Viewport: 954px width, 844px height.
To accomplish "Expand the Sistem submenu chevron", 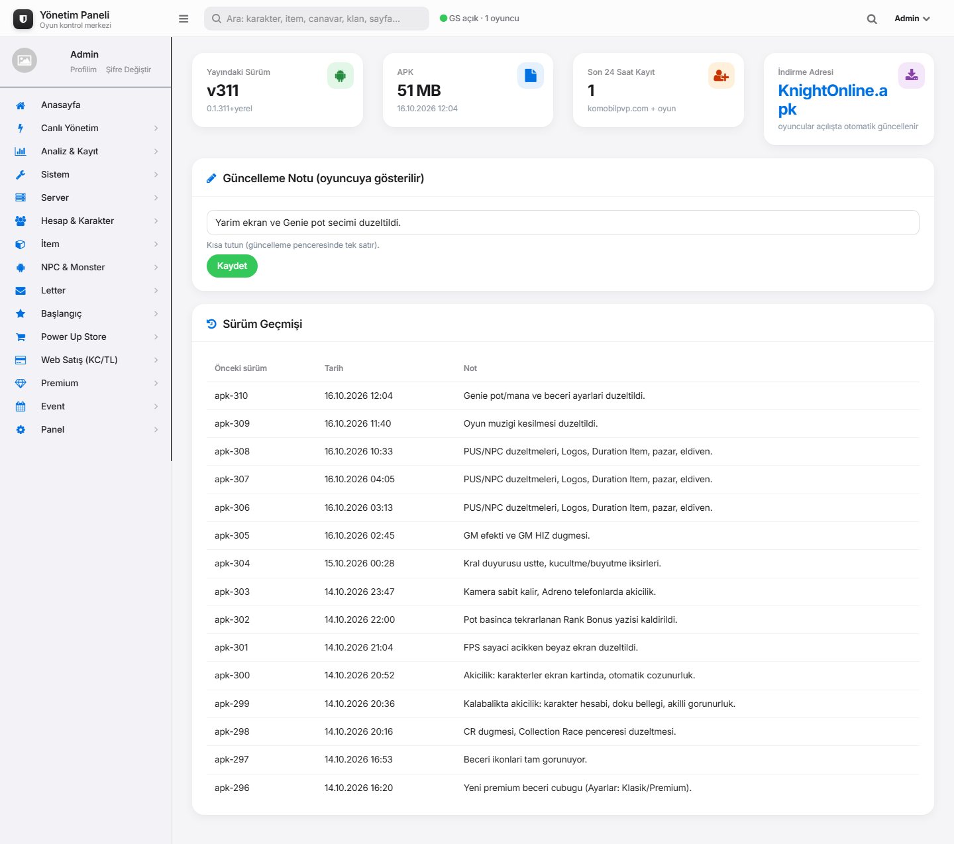I will pyautogui.click(x=156, y=175).
